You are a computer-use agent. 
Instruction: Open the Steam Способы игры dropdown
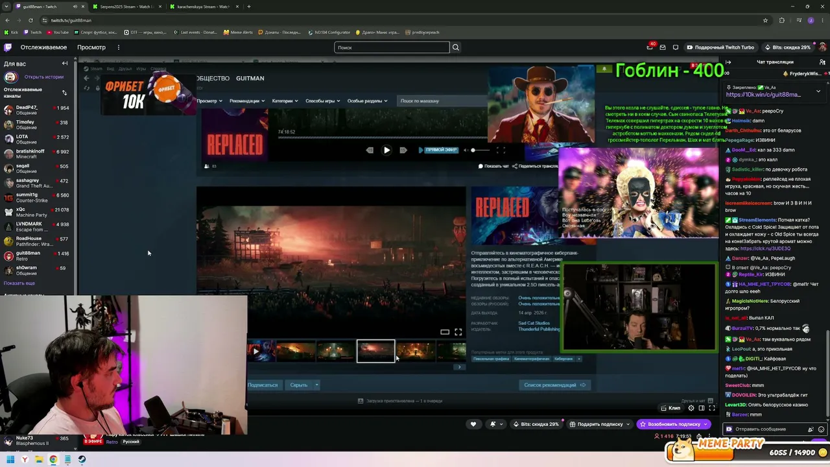pos(322,101)
